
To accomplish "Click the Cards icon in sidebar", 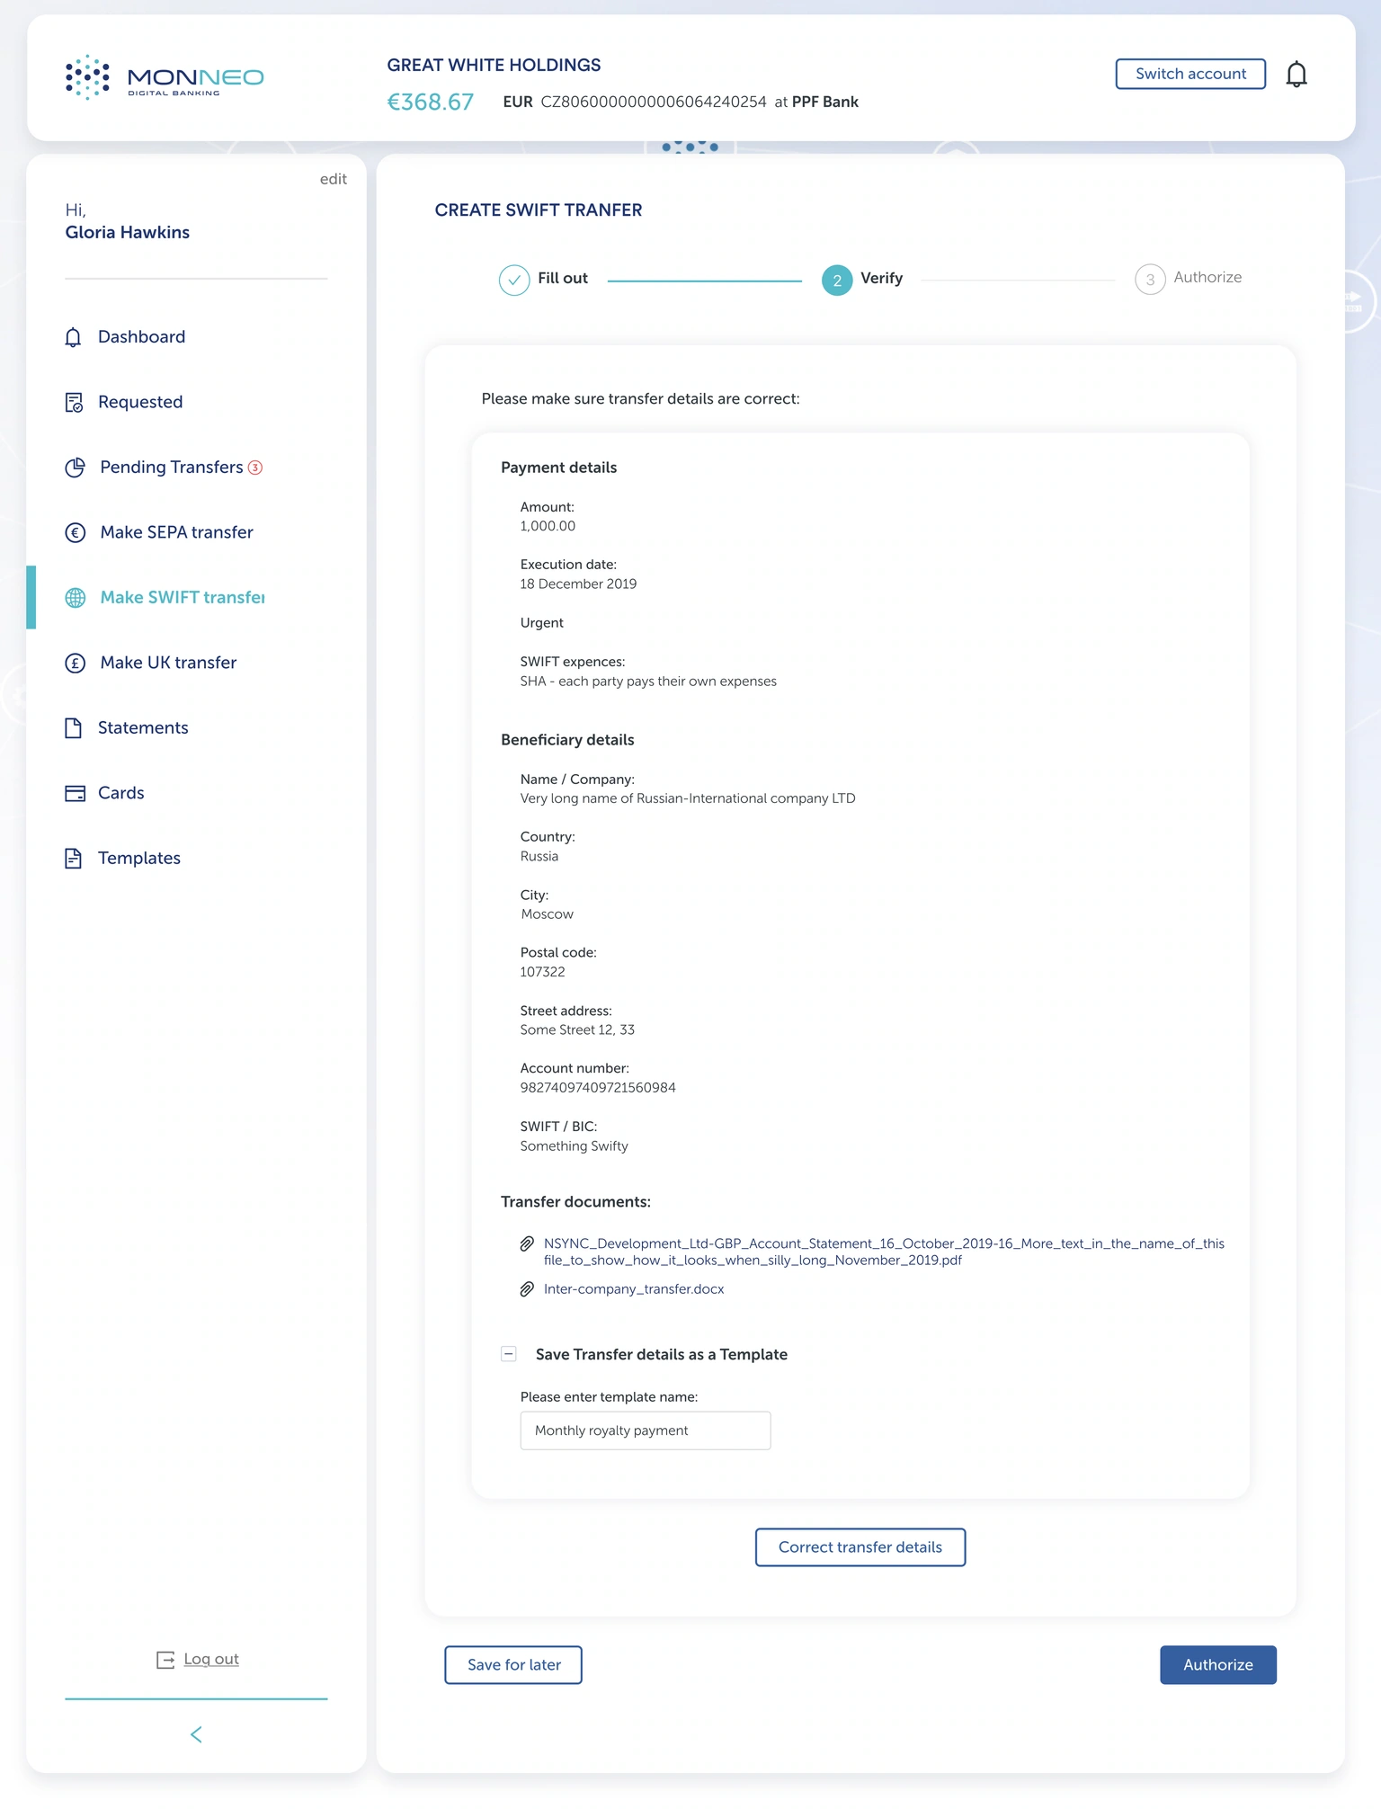I will pyautogui.click(x=76, y=793).
